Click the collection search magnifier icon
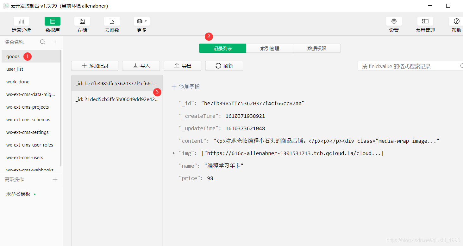 pyautogui.click(x=43, y=42)
